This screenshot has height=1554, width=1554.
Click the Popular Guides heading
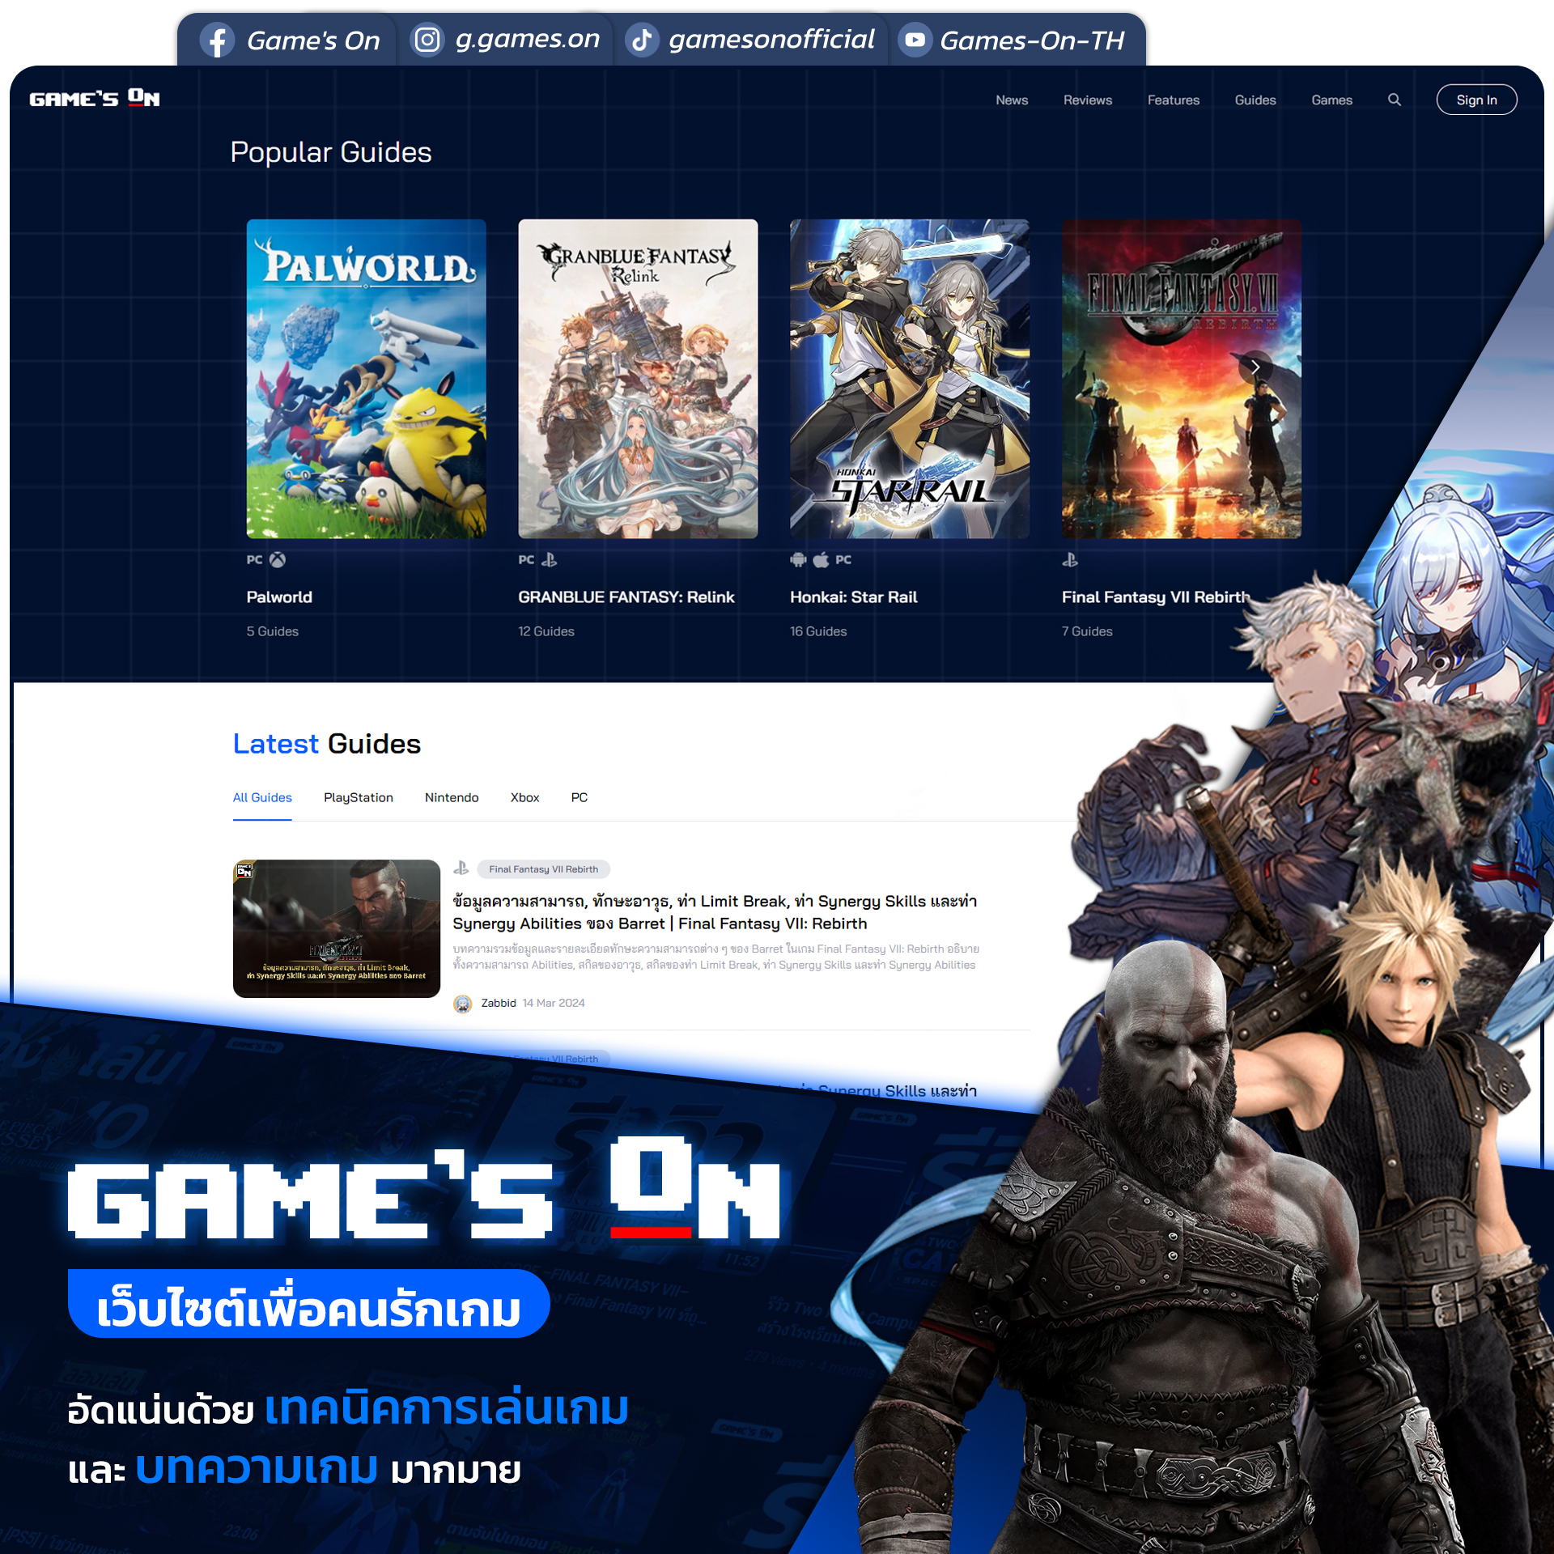331,152
